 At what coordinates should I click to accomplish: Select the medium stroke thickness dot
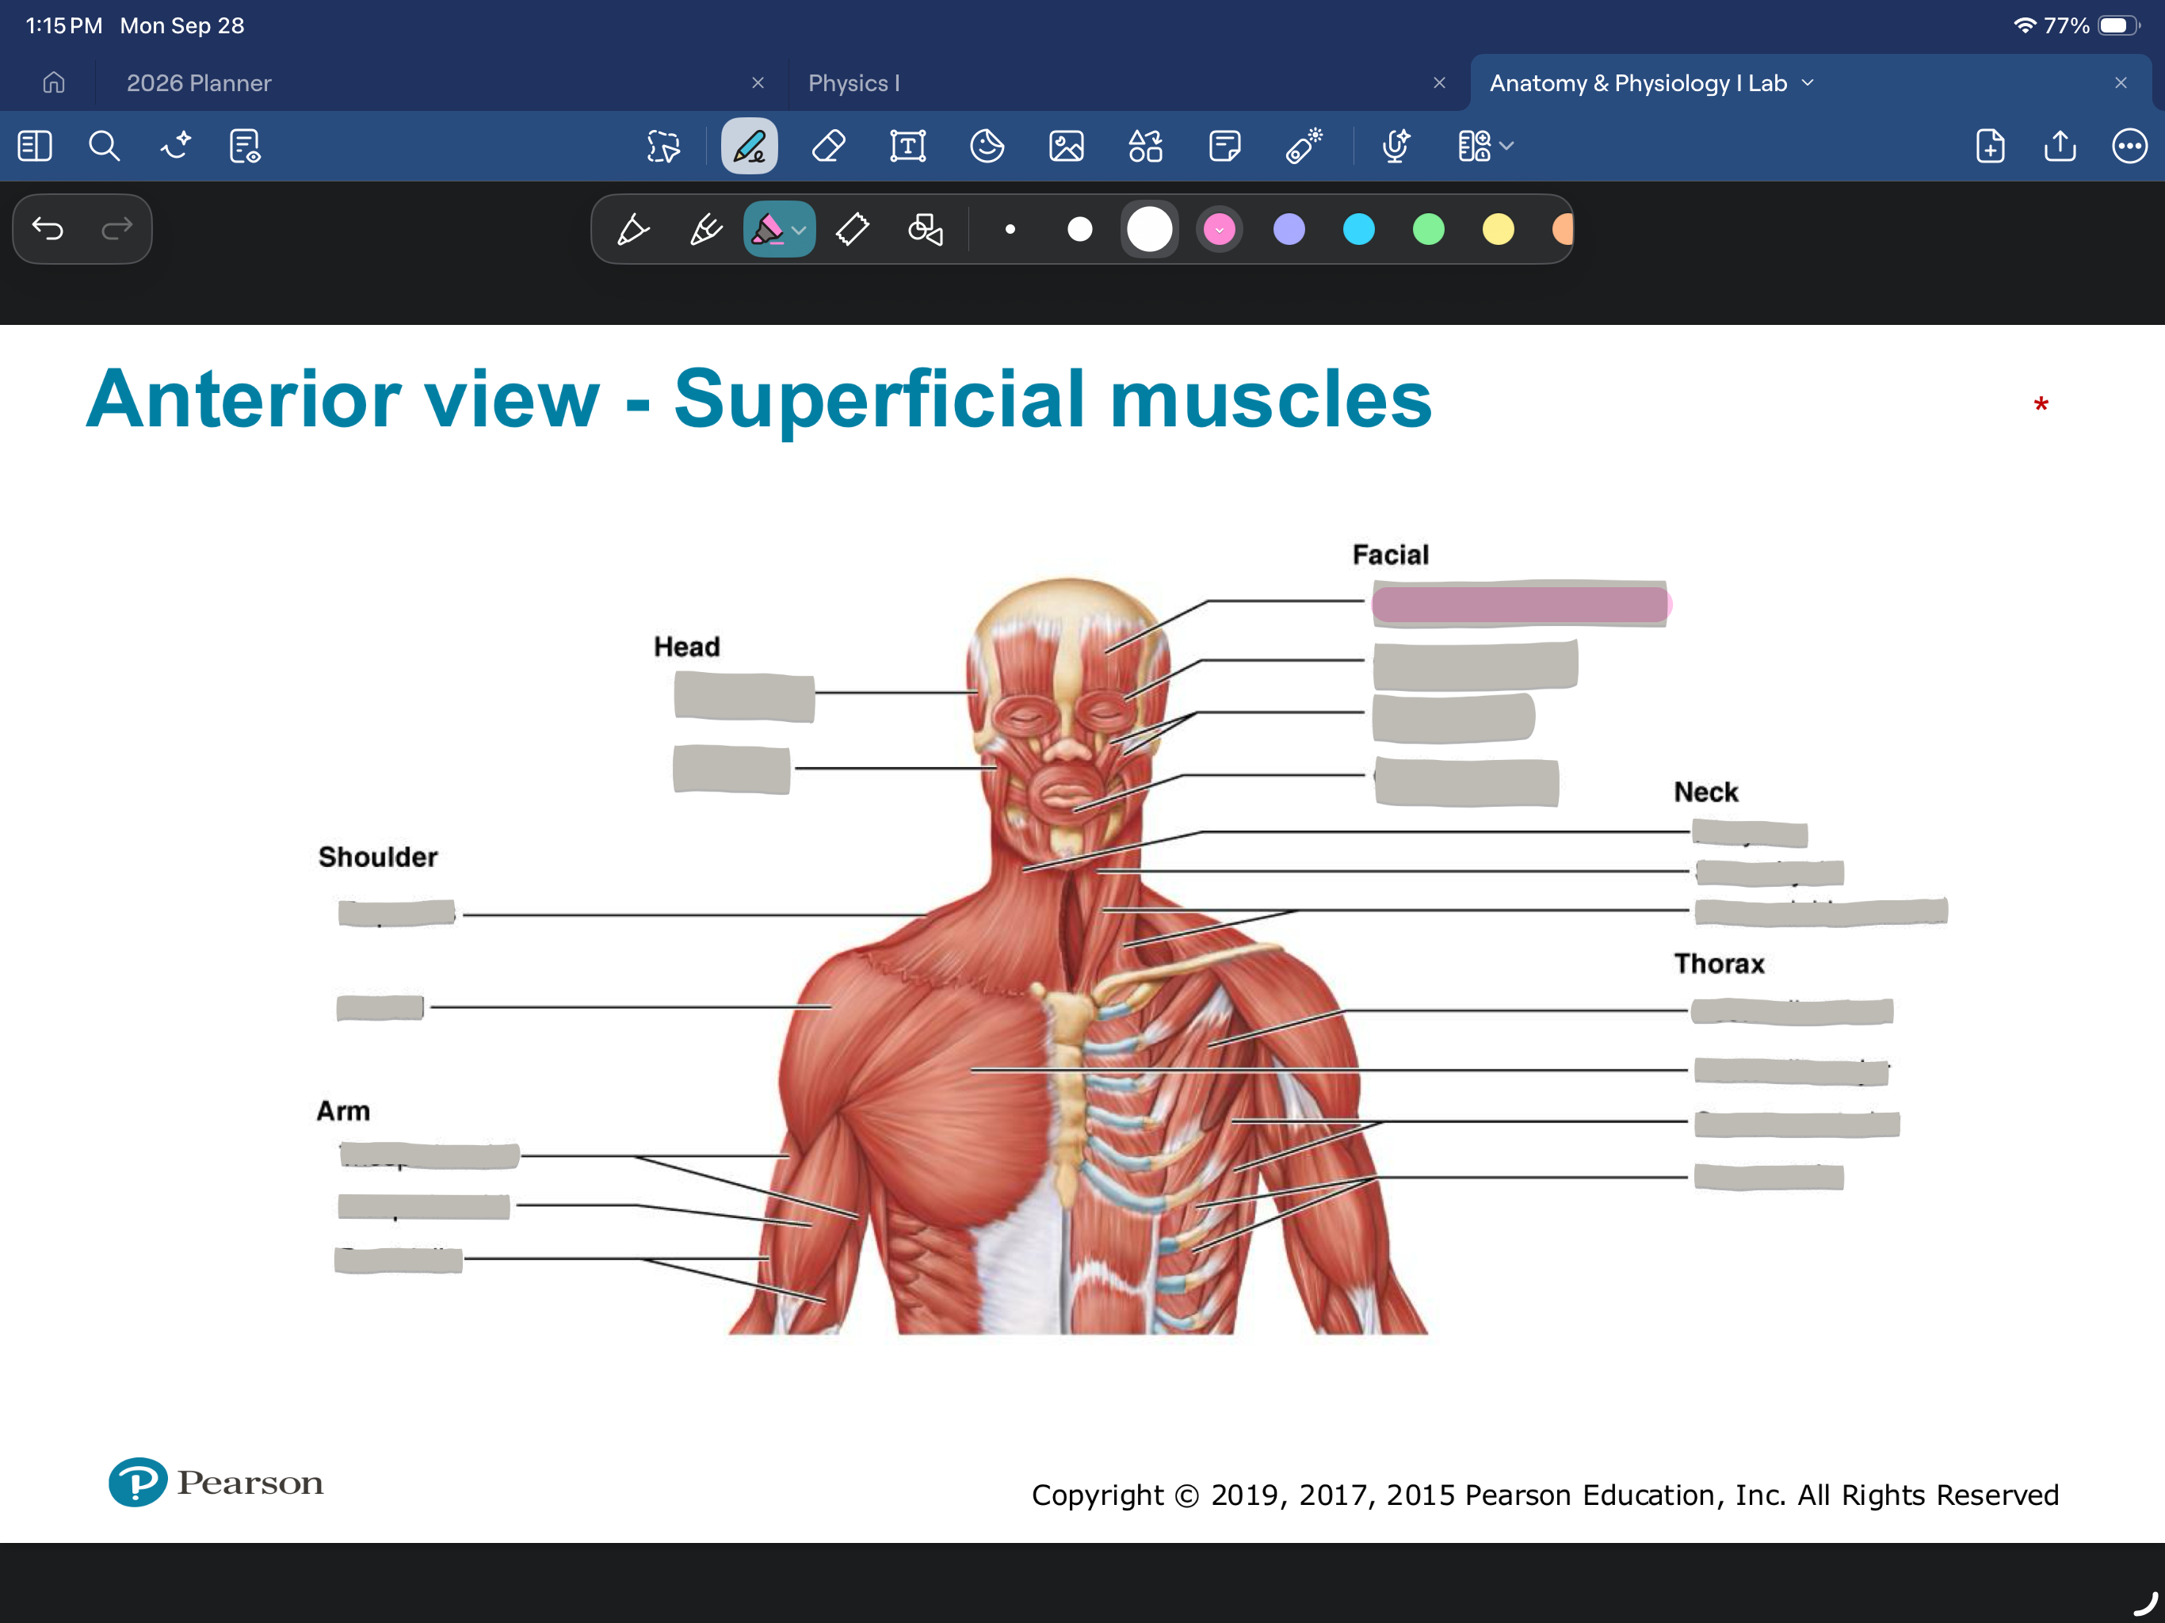(1079, 230)
